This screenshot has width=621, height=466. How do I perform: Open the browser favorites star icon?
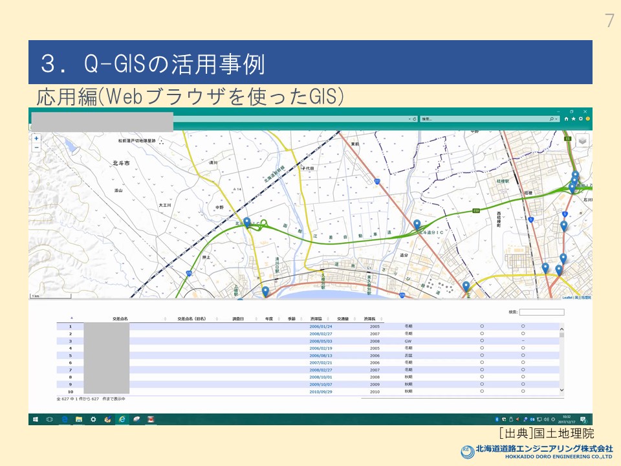pos(574,119)
